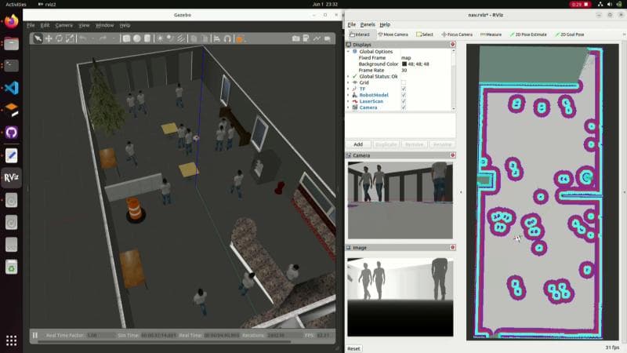Open RViz Panels menu

(368, 24)
